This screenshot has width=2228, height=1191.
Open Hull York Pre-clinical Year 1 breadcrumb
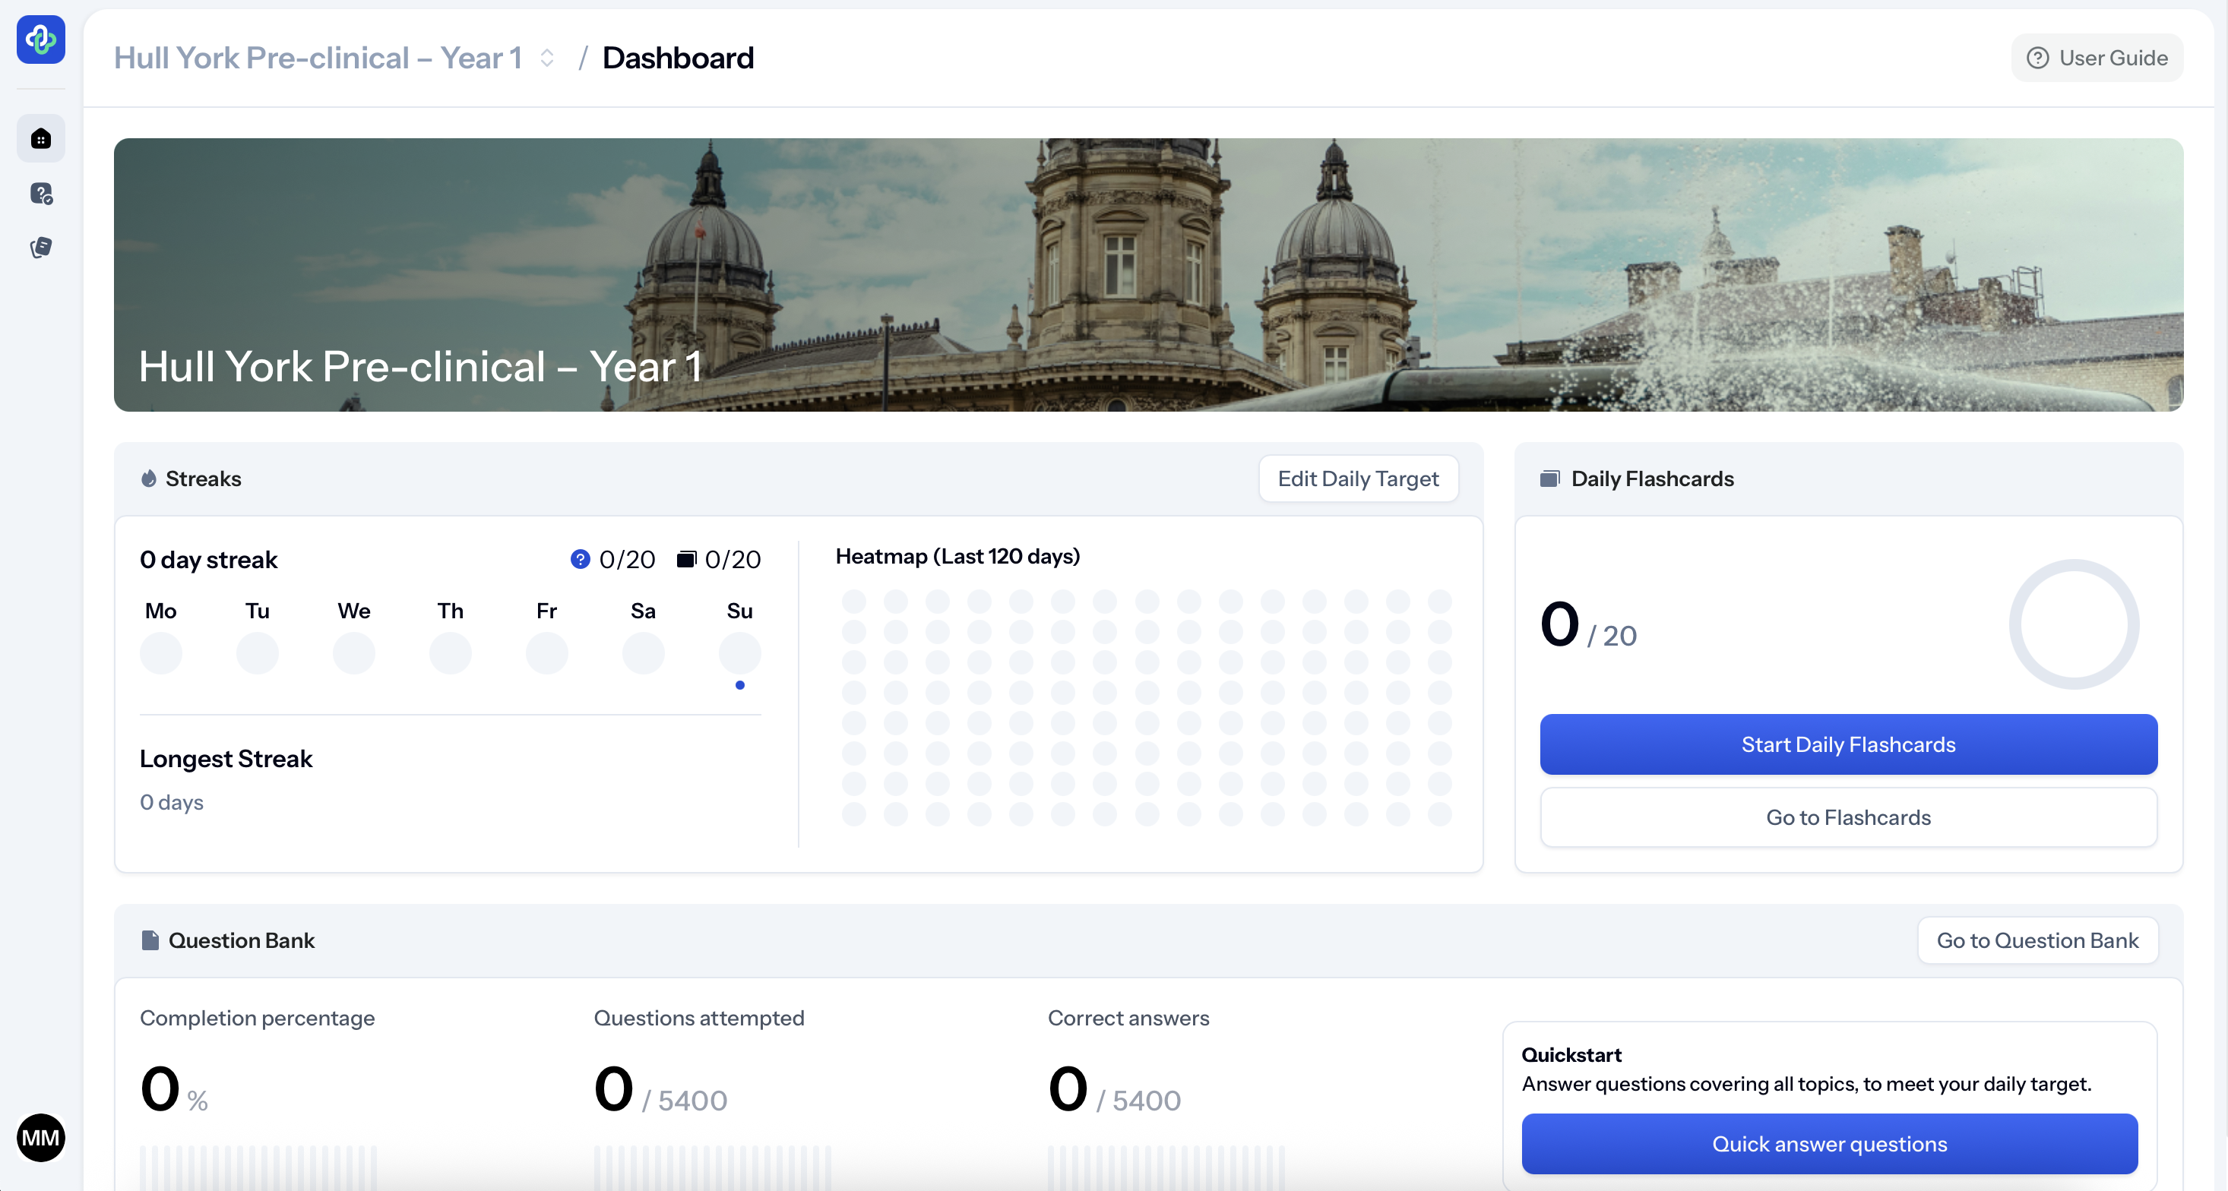tap(318, 58)
